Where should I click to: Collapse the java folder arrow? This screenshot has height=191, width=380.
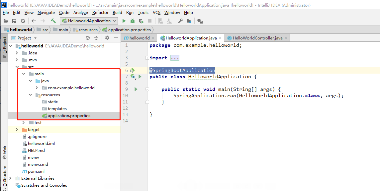tap(30, 81)
